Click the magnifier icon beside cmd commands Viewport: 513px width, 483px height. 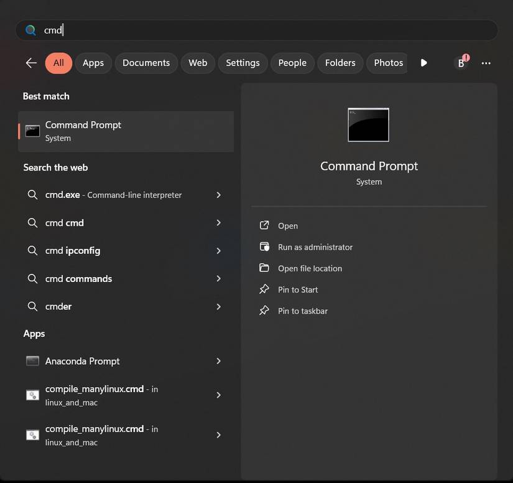point(32,279)
